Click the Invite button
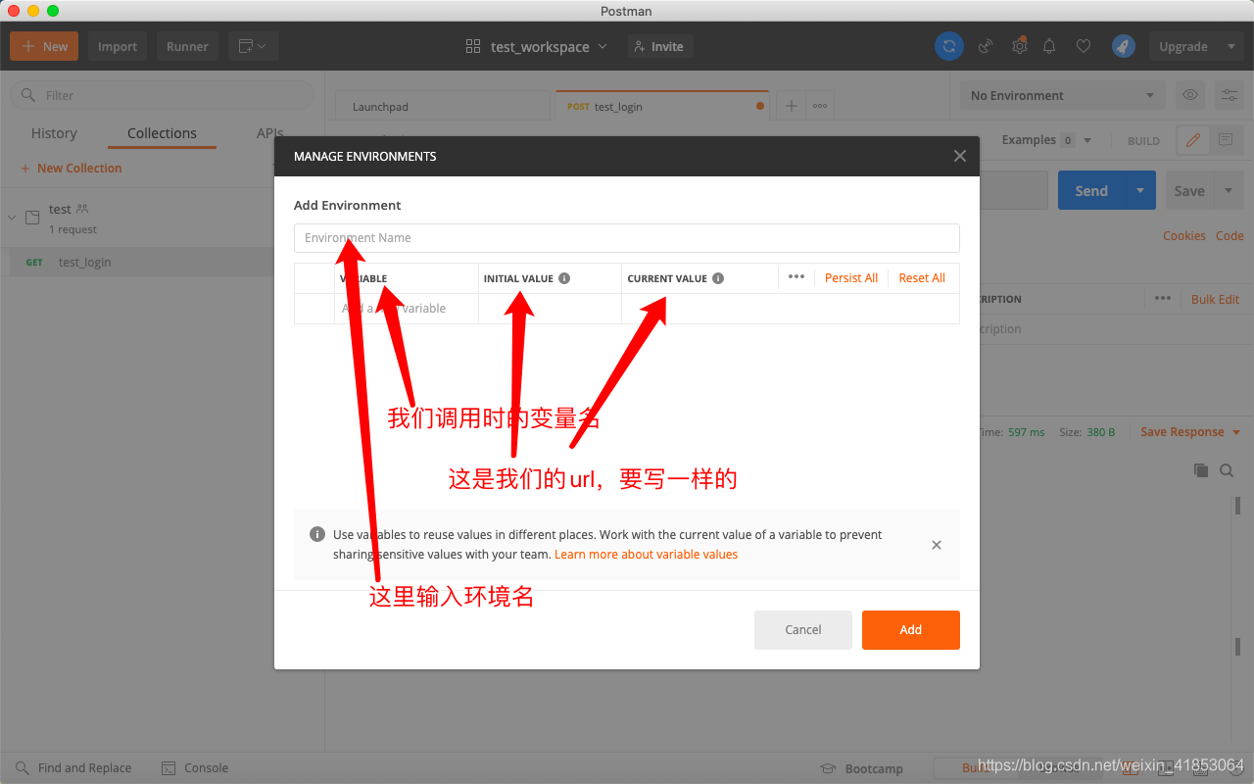 (x=659, y=46)
